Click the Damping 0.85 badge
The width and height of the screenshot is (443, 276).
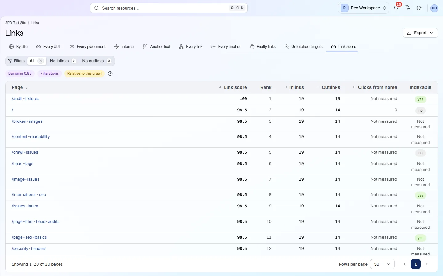20,74
